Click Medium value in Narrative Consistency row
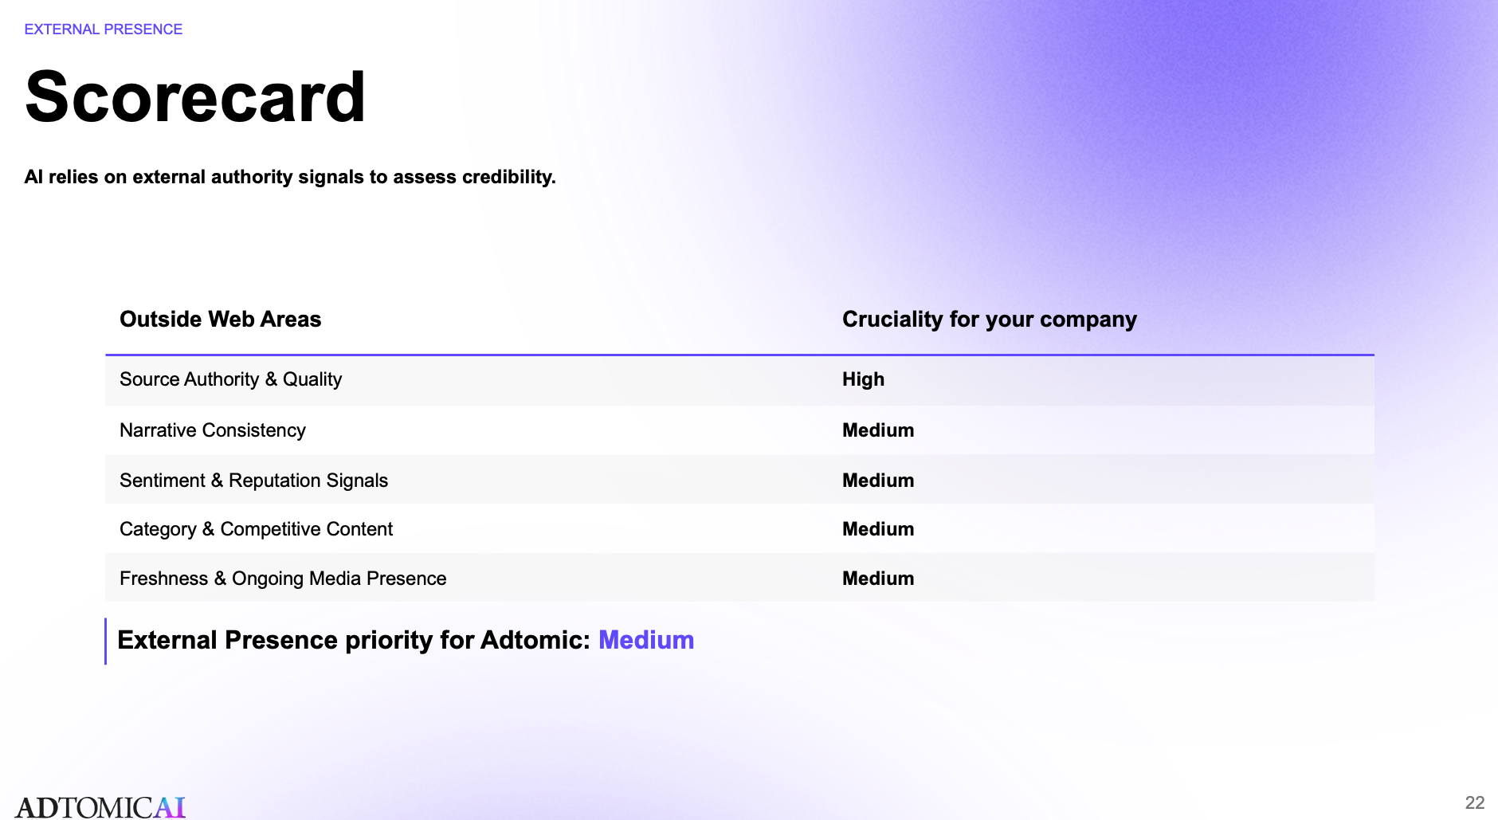This screenshot has width=1498, height=820. tap(878, 430)
